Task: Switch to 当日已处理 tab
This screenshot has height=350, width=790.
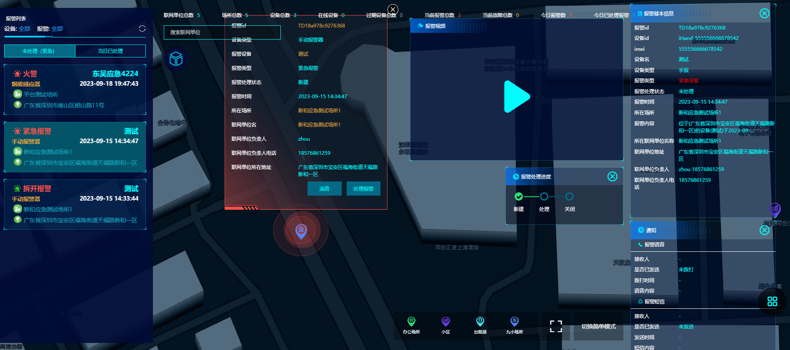Action: [x=110, y=51]
